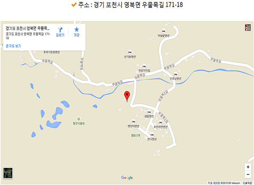Viewport: 254px width, 185px height.
Task: Click the red location pin marker
Action: click(127, 96)
